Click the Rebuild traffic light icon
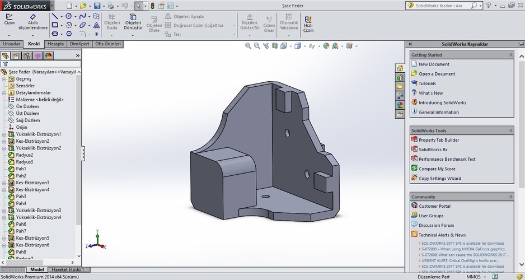 (x=152, y=6)
